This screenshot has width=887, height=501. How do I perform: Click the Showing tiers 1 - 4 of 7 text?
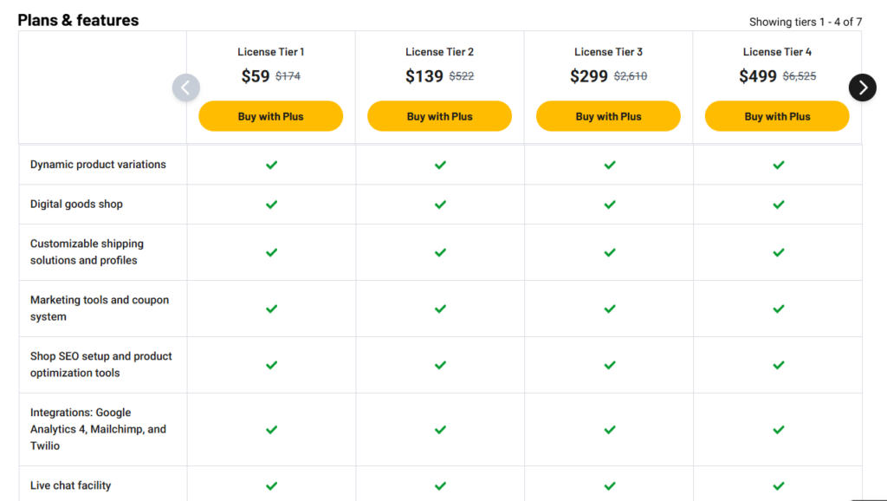point(806,22)
